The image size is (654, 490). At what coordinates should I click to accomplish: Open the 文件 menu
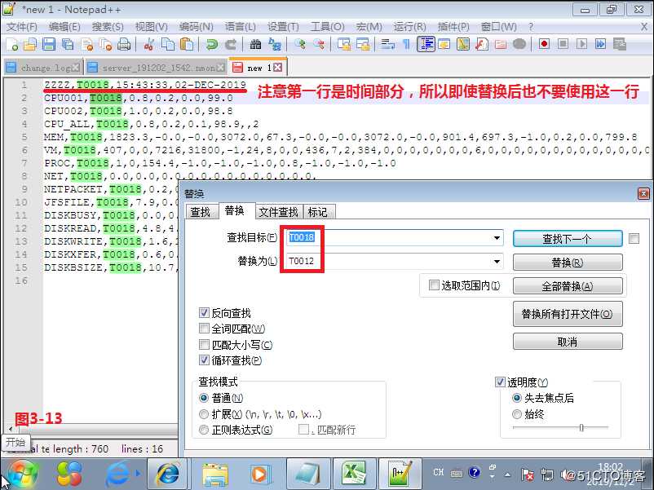pos(22,27)
